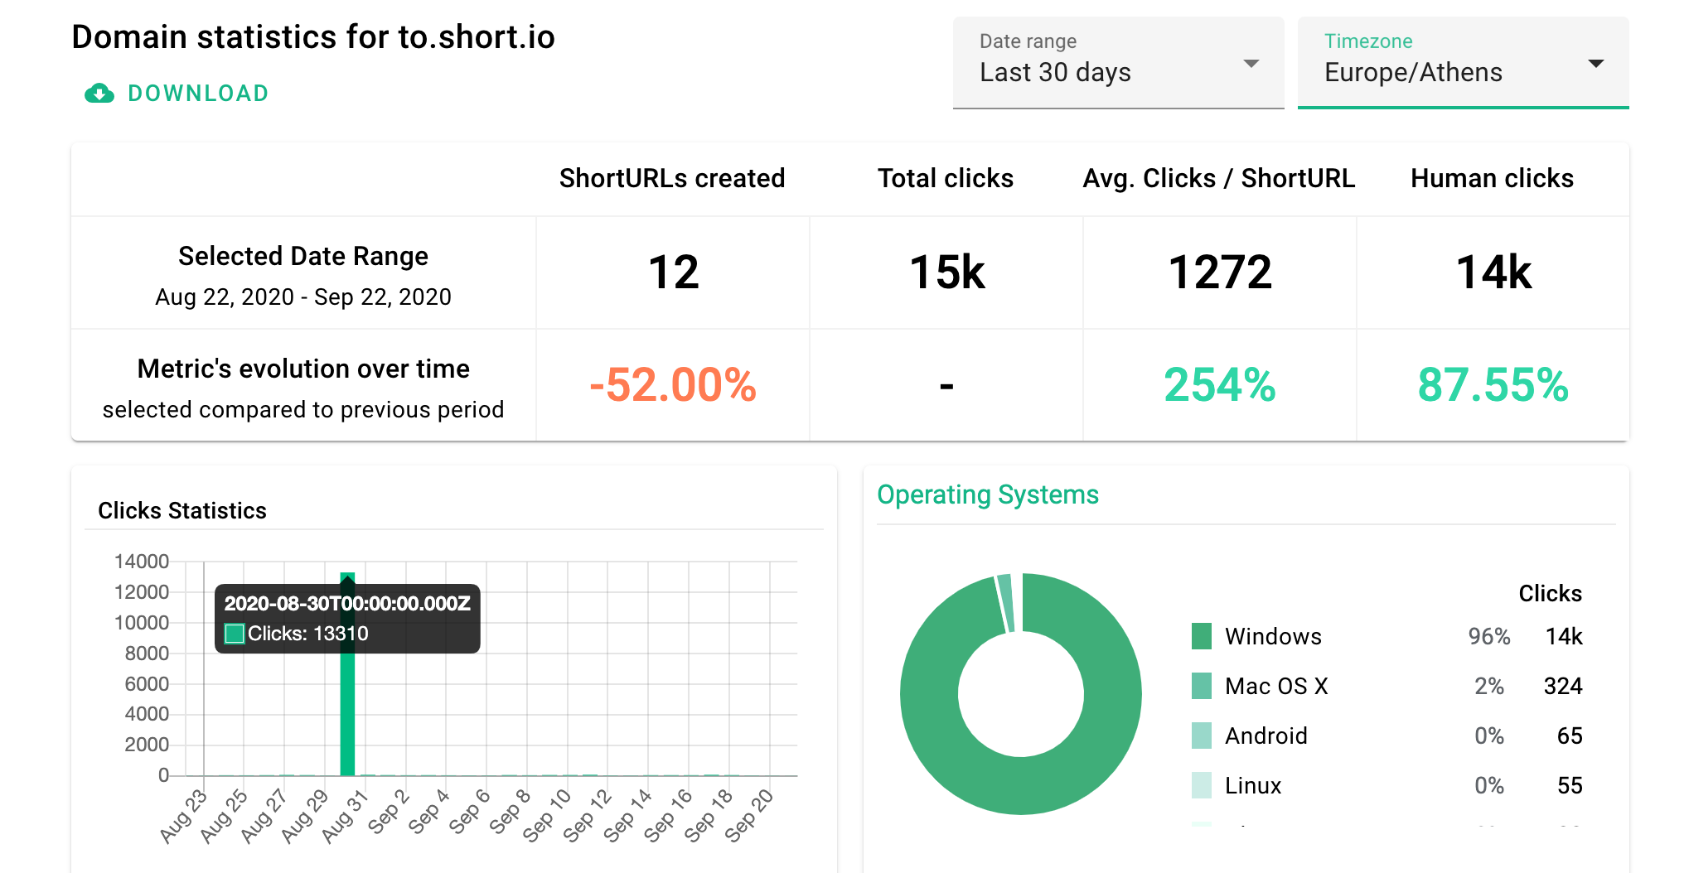Click the tooltip's green Clicks swatch
1689x873 pixels.
point(235,634)
